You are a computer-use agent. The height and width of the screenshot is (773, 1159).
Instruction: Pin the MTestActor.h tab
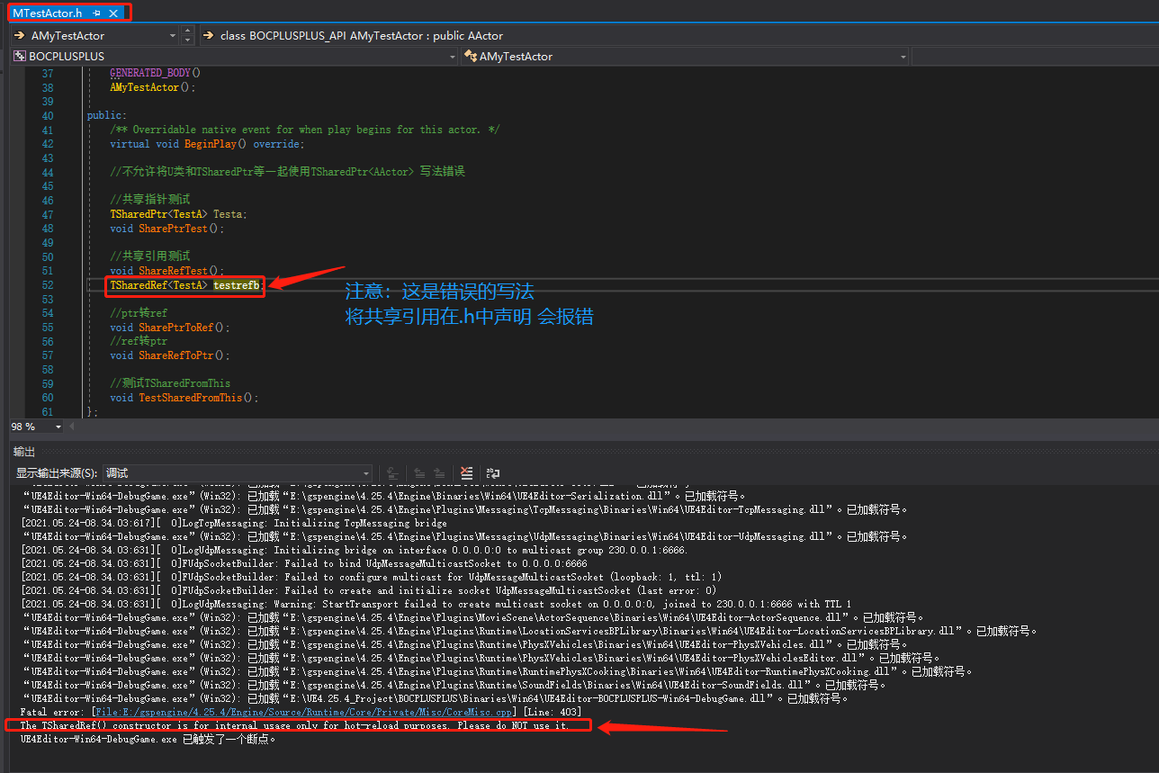click(96, 13)
